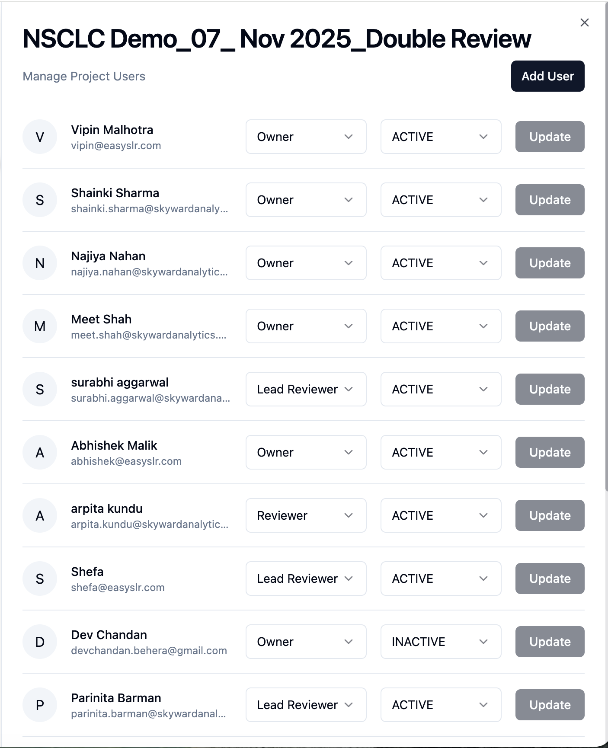Open arpita kundu's Reviewer role dropdown
The width and height of the screenshot is (608, 748).
click(306, 516)
